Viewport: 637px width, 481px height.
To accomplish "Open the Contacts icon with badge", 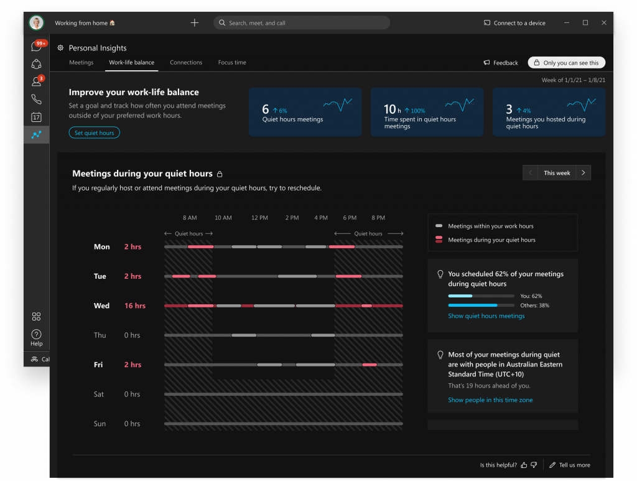I will point(36,82).
